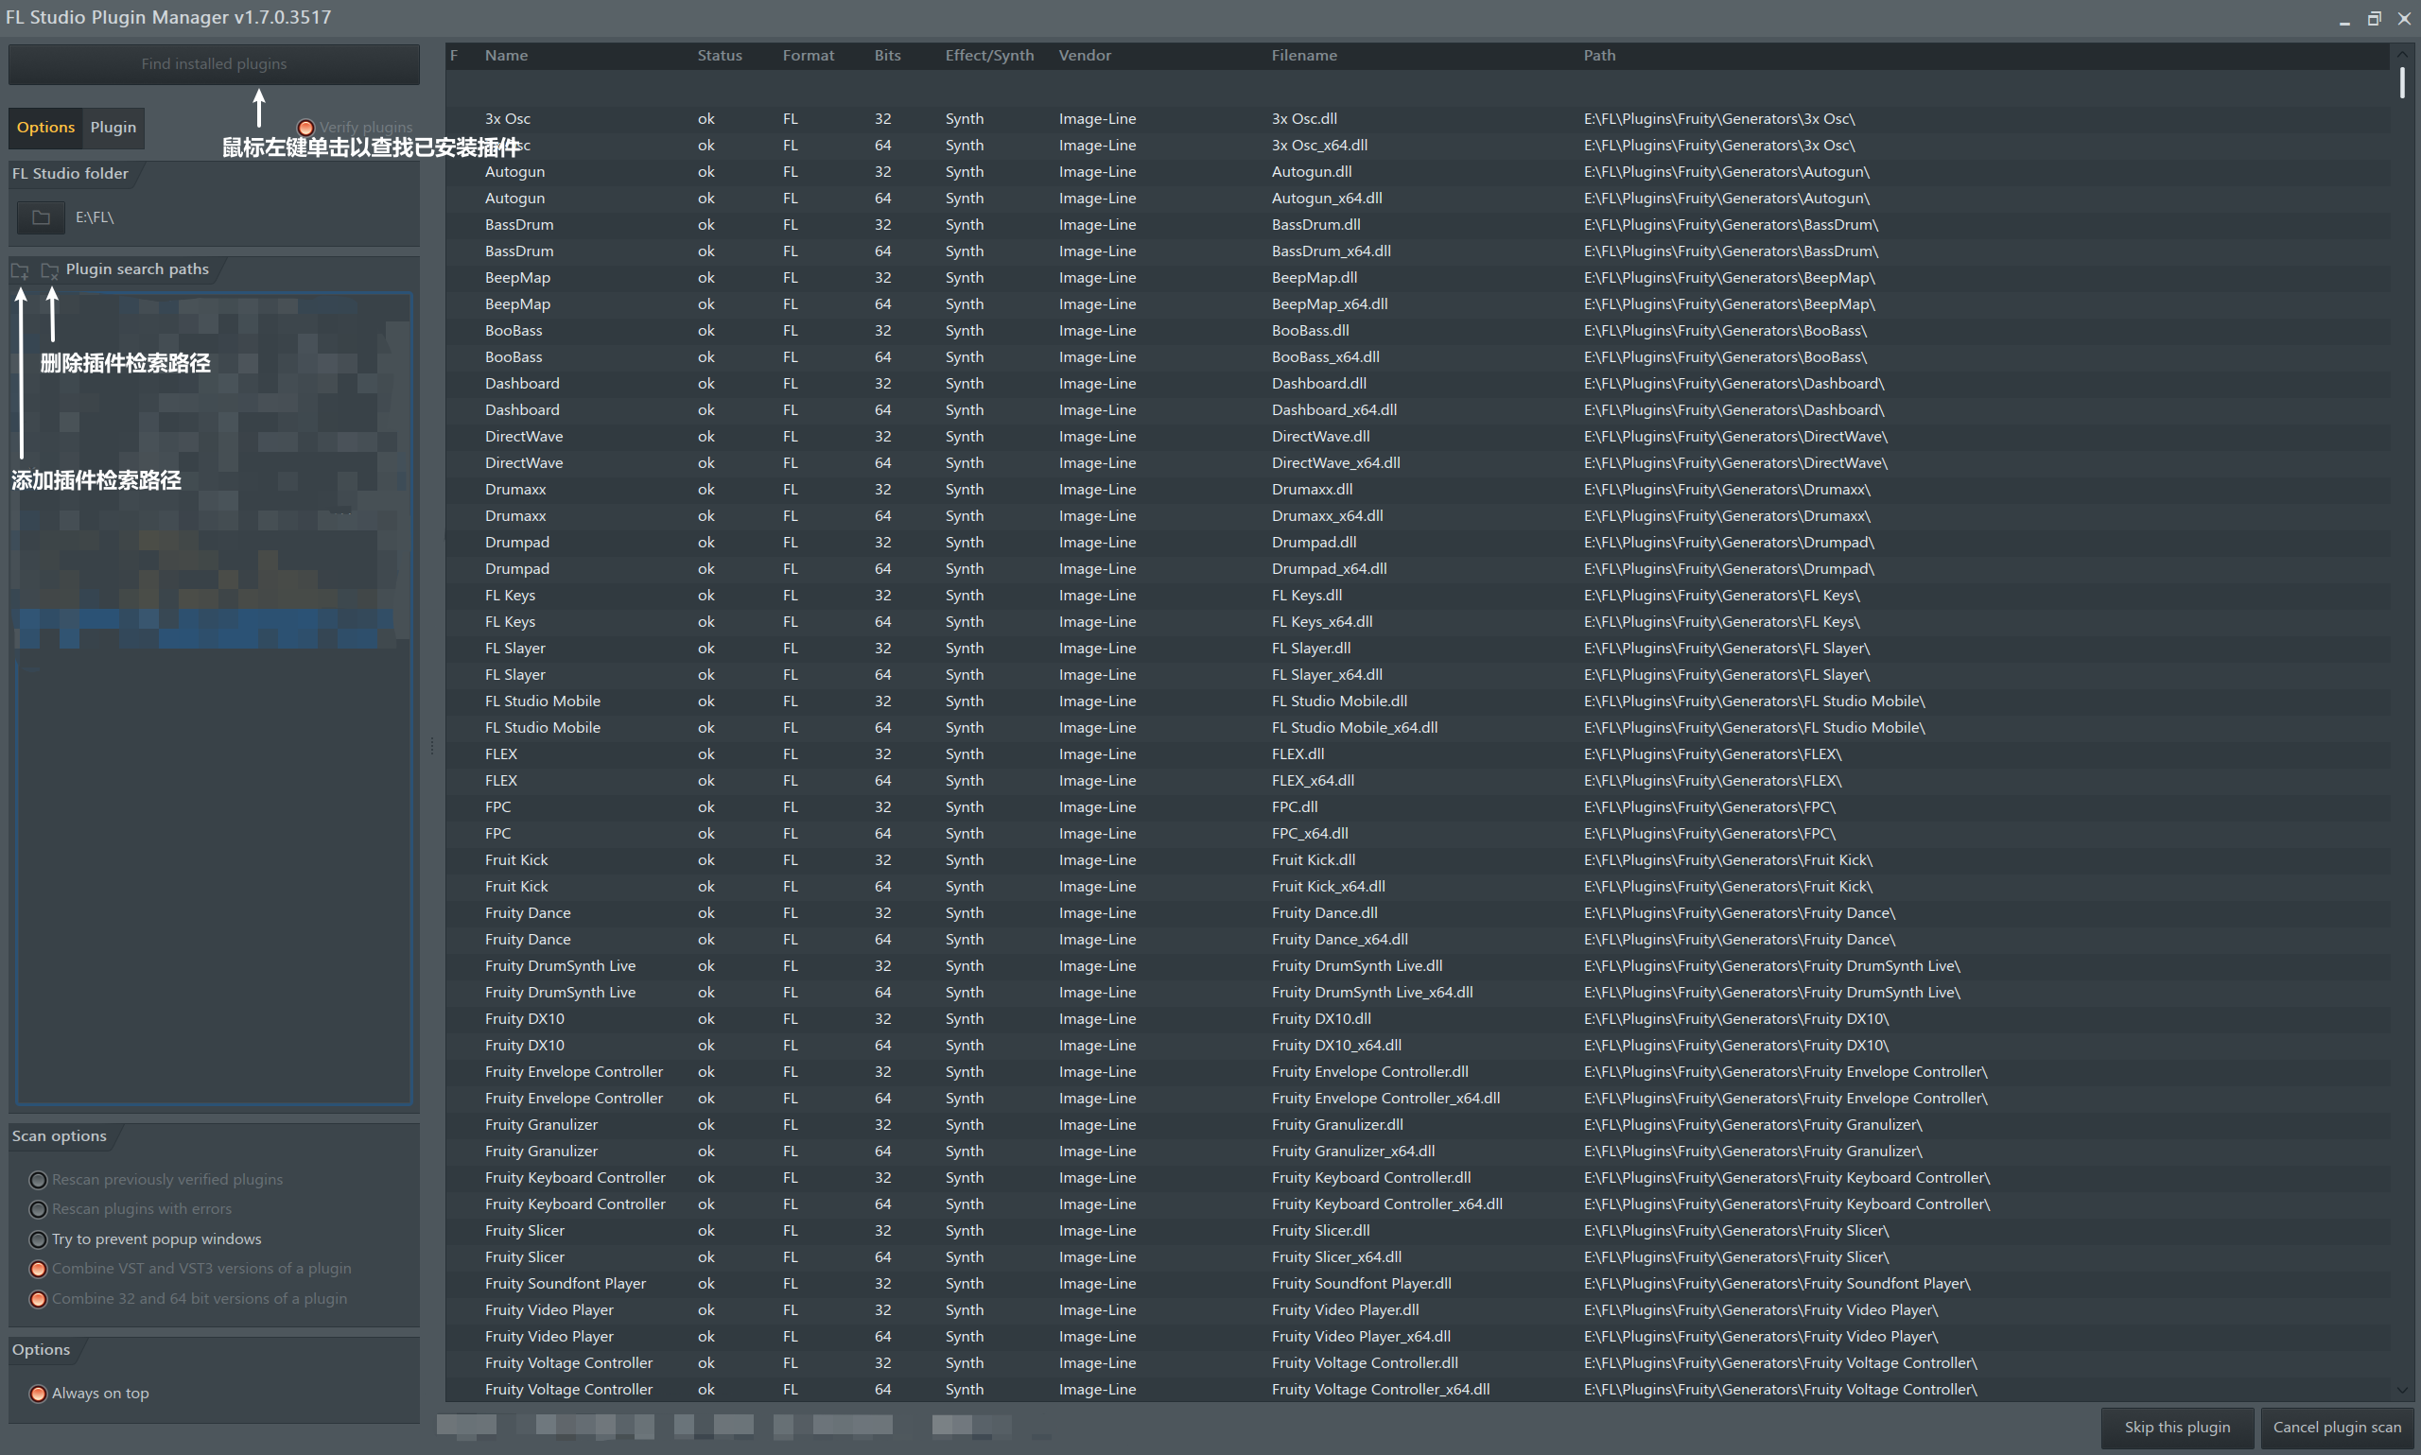Viewport: 2421px width, 1455px height.
Task: Click the splitter handle between side panel and list
Action: click(431, 747)
